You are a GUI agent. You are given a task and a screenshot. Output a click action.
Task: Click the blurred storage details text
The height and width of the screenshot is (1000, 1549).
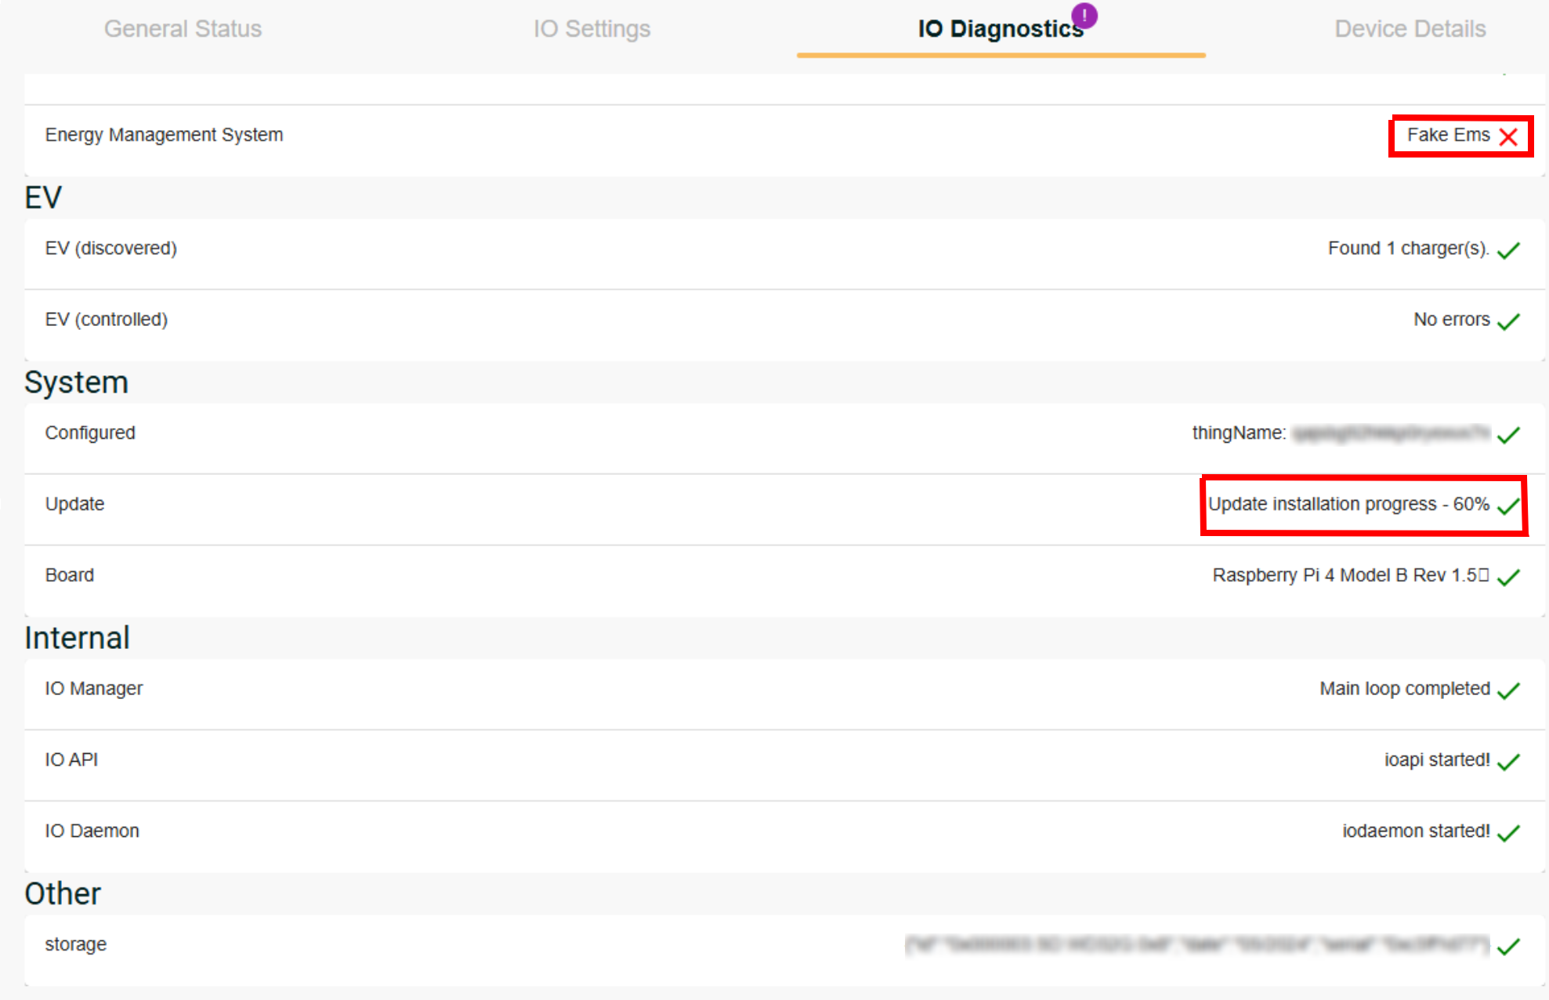pos(1196,944)
